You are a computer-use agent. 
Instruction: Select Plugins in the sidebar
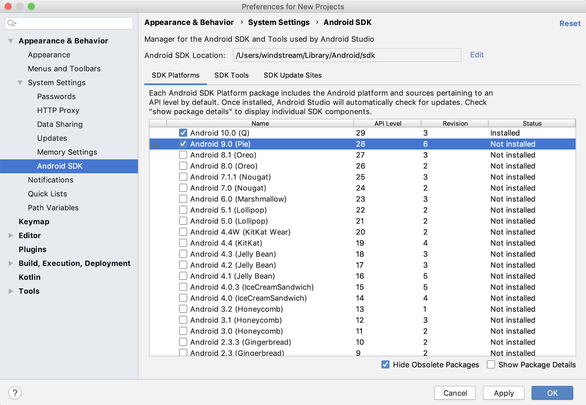[33, 250]
